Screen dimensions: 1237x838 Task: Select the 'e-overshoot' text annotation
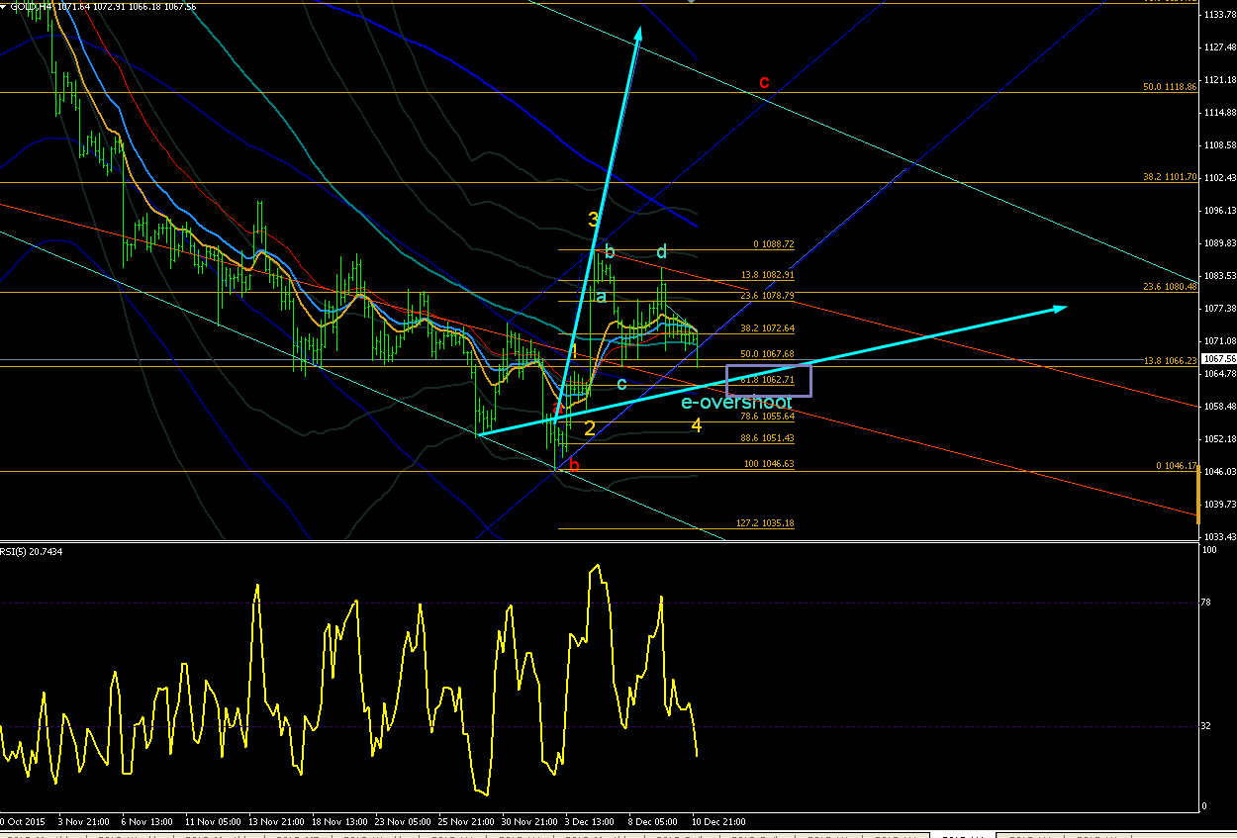[736, 403]
